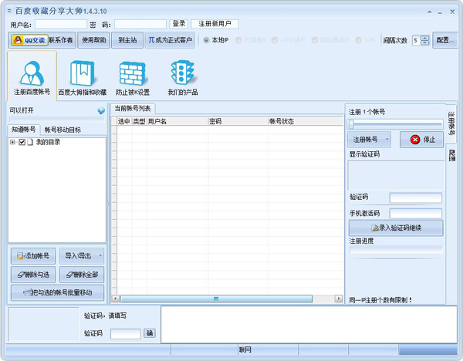Focus the 用户名 input field

[61, 24]
